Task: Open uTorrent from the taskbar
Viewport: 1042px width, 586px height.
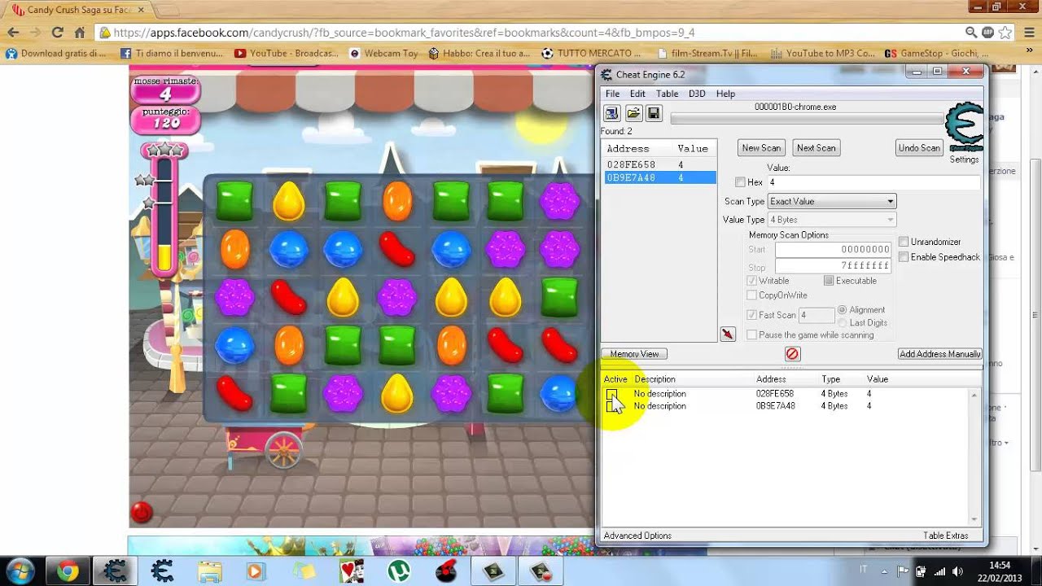Action: (398, 571)
